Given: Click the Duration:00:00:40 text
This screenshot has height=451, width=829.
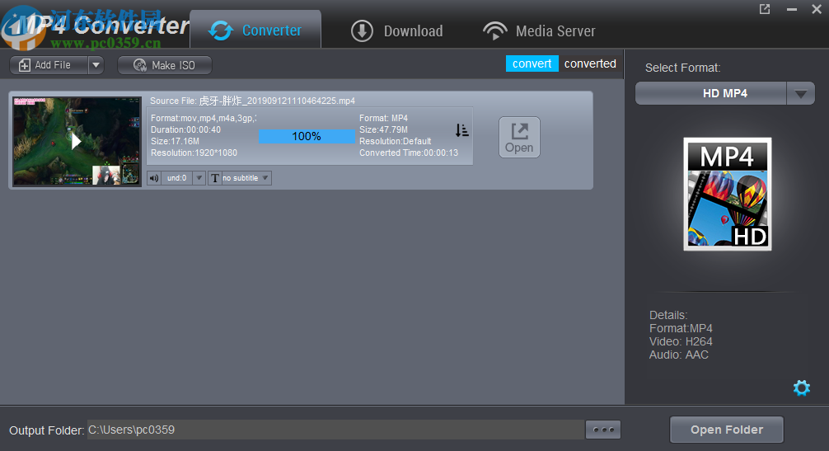Looking at the screenshot, I should tap(185, 129).
